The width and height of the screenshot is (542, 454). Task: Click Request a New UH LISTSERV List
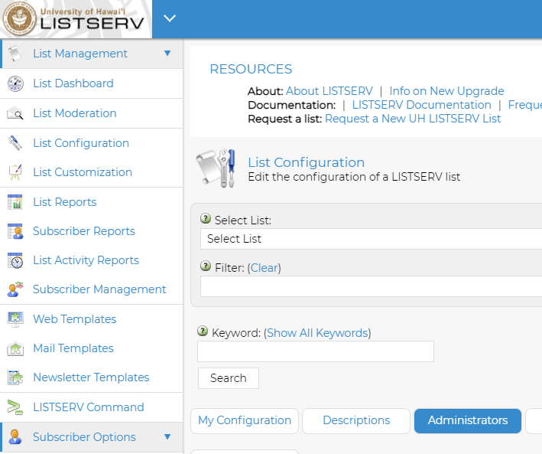tap(413, 119)
